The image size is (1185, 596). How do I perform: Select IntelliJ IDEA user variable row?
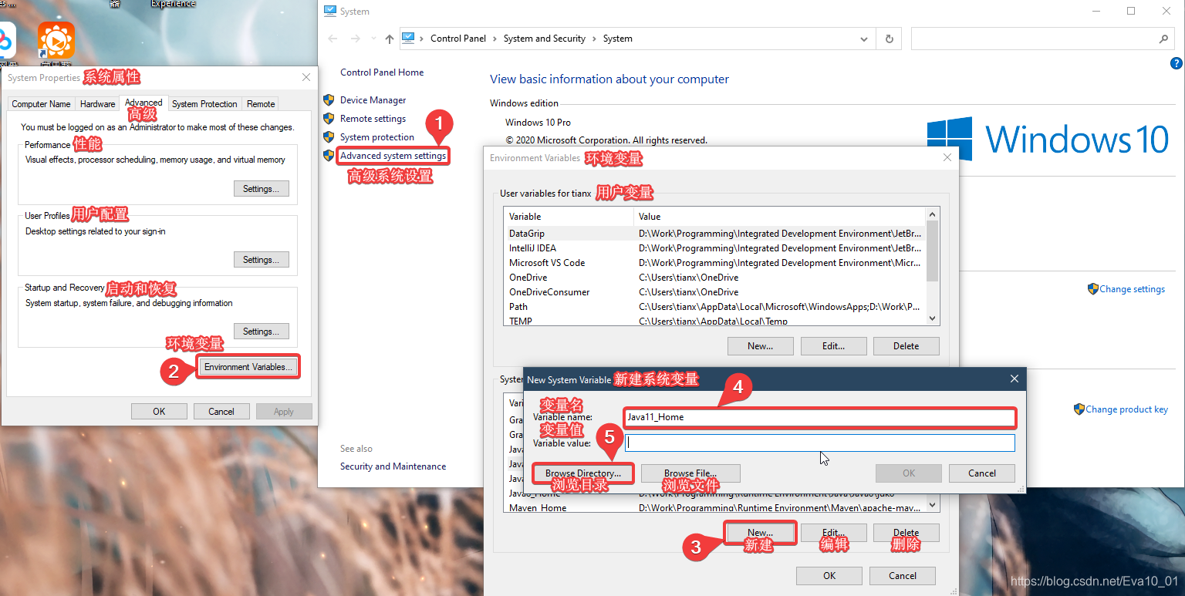pyautogui.click(x=714, y=248)
